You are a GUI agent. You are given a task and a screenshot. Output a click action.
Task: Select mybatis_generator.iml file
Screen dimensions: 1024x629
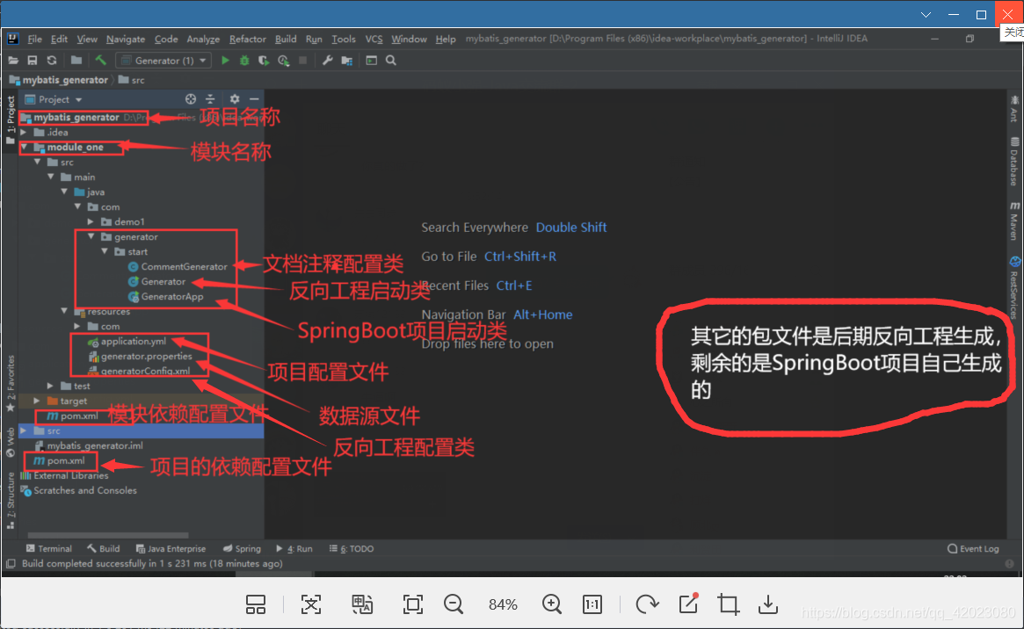click(x=88, y=445)
